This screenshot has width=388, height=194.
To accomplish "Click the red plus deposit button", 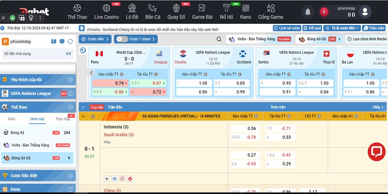I will 324,12.
